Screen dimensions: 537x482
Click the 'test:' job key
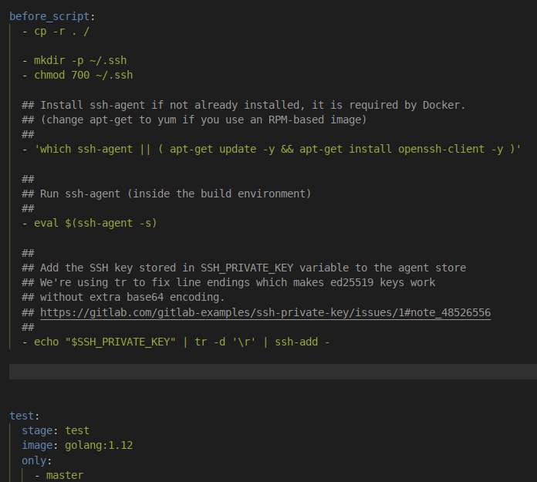click(x=25, y=416)
